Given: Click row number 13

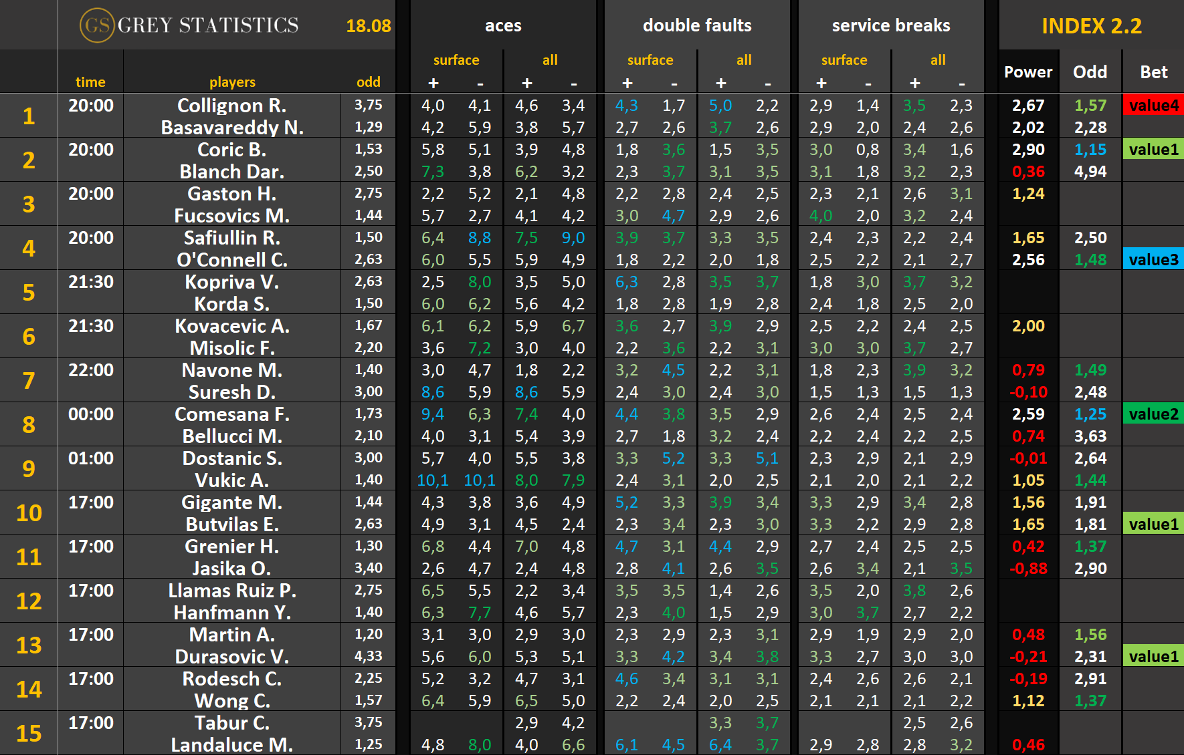Looking at the screenshot, I should coord(29,645).
